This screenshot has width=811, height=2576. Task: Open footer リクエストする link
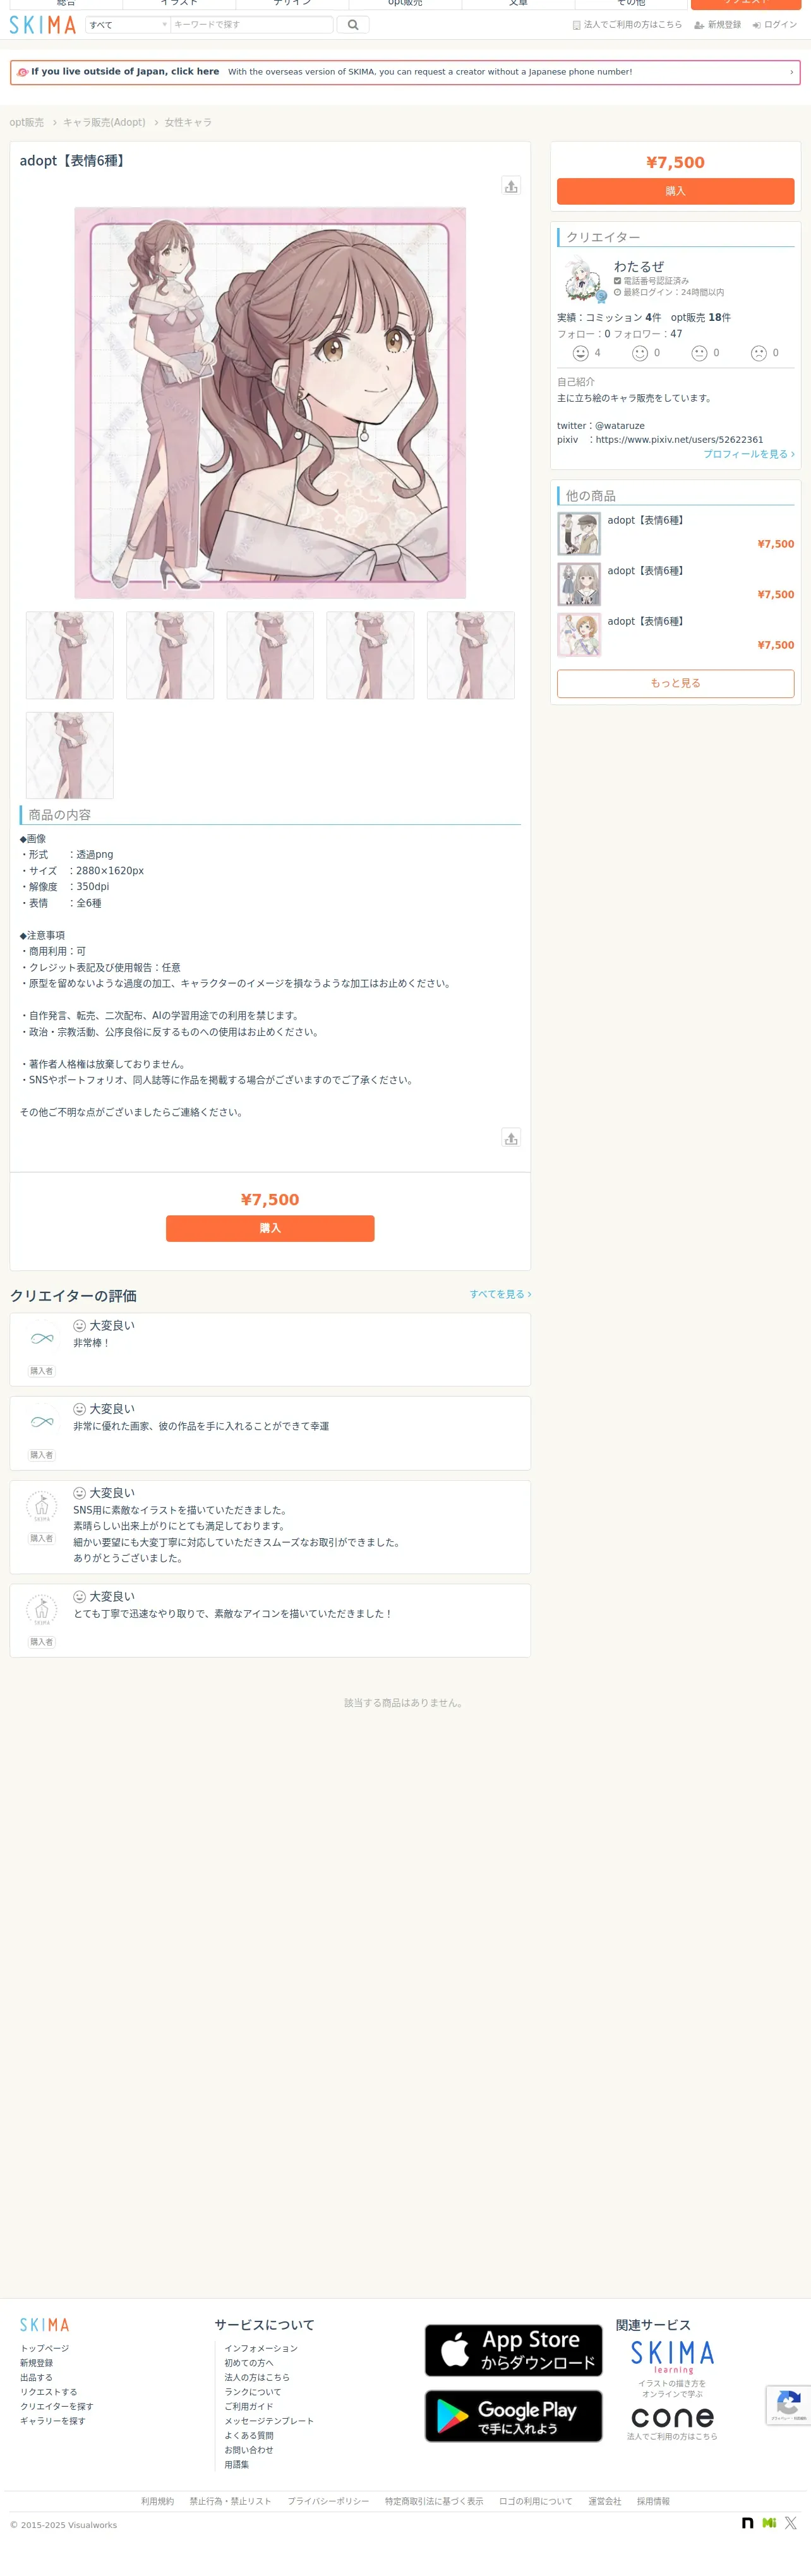coord(49,2392)
